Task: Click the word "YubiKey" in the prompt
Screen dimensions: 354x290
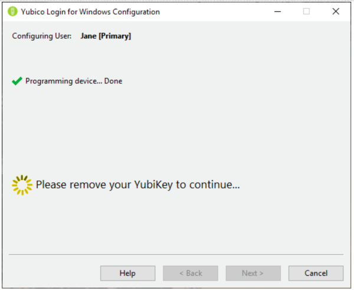Action: (x=152, y=185)
